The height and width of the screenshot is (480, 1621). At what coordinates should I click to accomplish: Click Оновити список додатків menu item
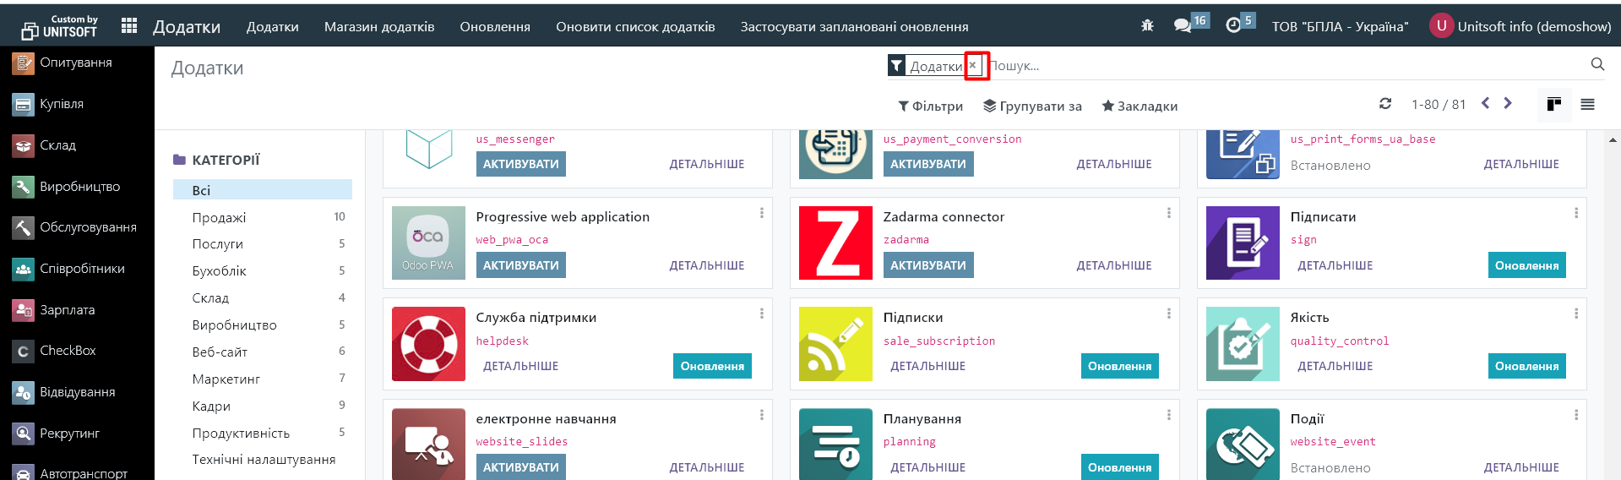[x=635, y=27]
